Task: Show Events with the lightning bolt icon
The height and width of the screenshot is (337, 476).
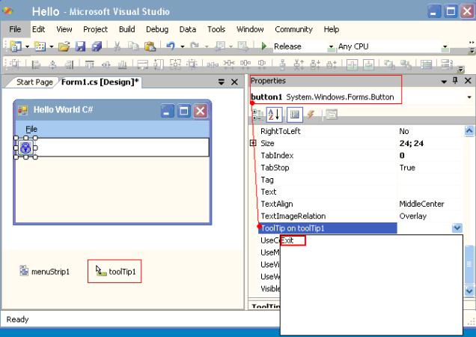Action: coord(311,115)
